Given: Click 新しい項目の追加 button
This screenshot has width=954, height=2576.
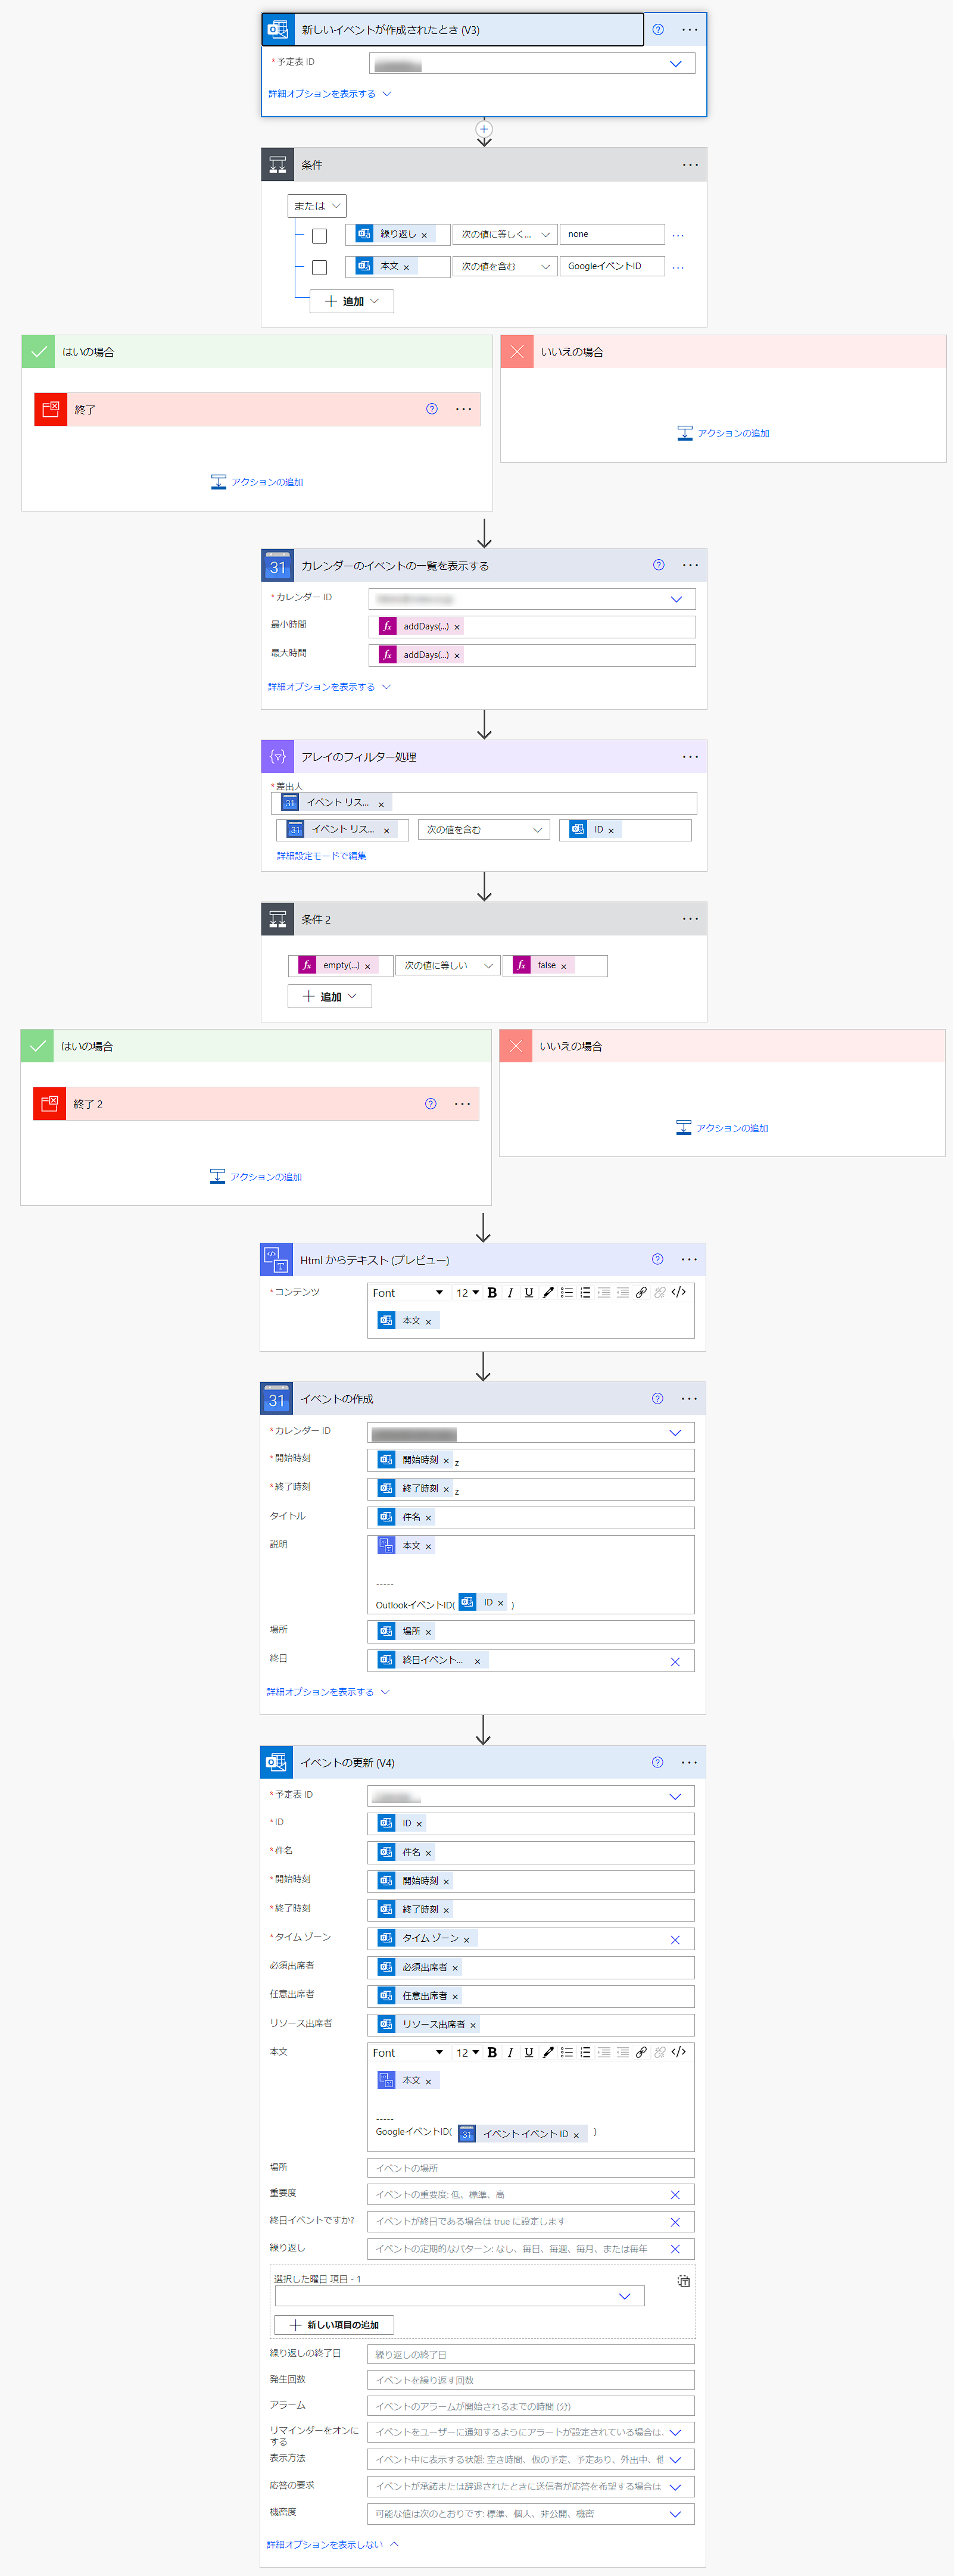Looking at the screenshot, I should pos(334,2325).
